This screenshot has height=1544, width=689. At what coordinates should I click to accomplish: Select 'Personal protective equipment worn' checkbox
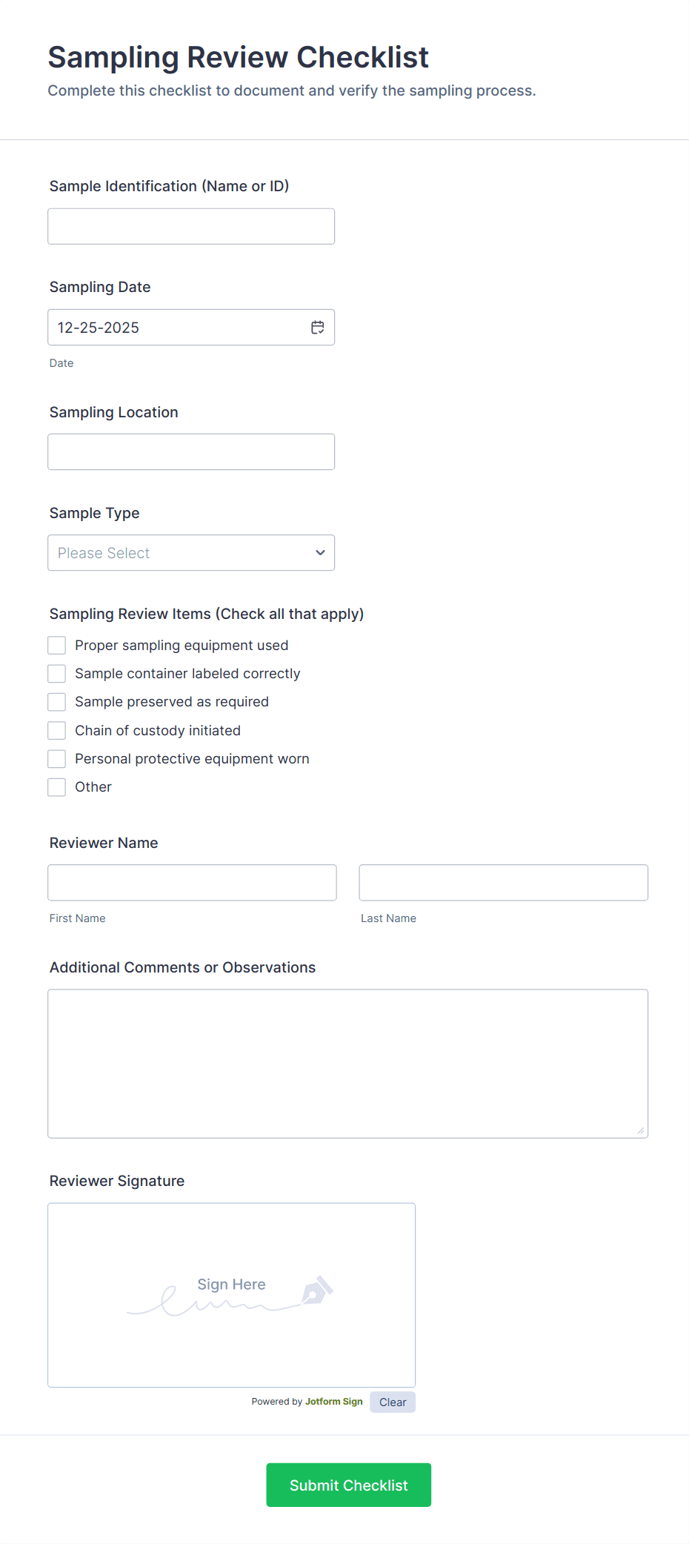pyautogui.click(x=57, y=759)
